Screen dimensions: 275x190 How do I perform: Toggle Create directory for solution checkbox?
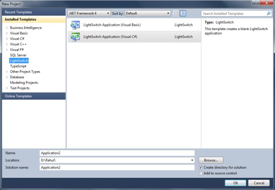click(201, 168)
